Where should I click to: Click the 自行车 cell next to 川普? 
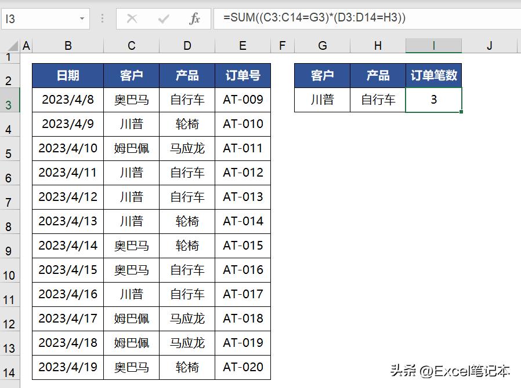click(378, 100)
